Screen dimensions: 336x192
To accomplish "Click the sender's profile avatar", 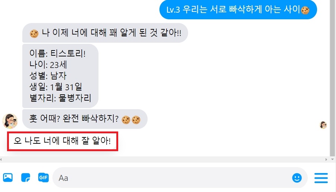I will pos(10,121).
